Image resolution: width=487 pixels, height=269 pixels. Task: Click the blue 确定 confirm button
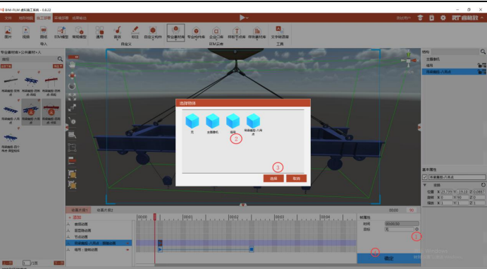point(389,258)
